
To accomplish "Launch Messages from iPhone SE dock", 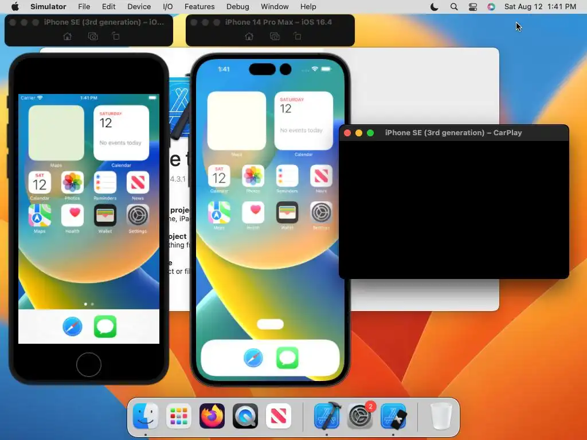I will (x=105, y=327).
